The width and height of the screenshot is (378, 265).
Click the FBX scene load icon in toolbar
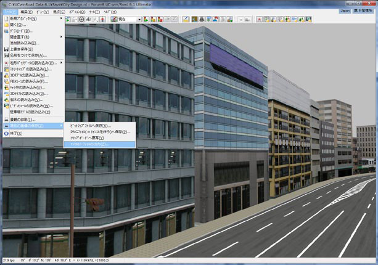pyautogui.click(x=281, y=19)
